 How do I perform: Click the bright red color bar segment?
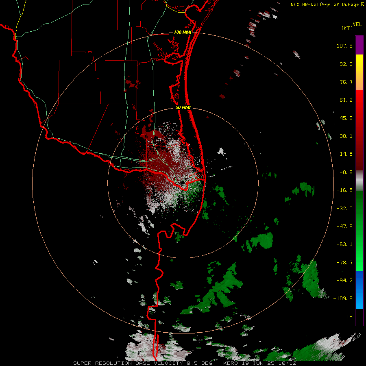coord(359,100)
